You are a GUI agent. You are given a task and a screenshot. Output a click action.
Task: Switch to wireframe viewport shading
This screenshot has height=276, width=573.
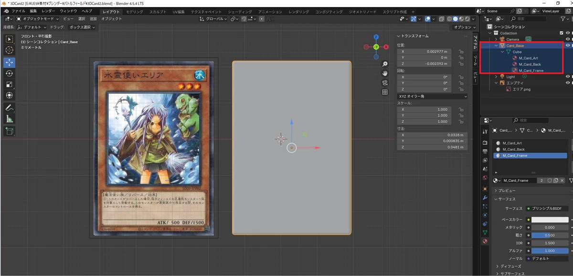(x=449, y=19)
